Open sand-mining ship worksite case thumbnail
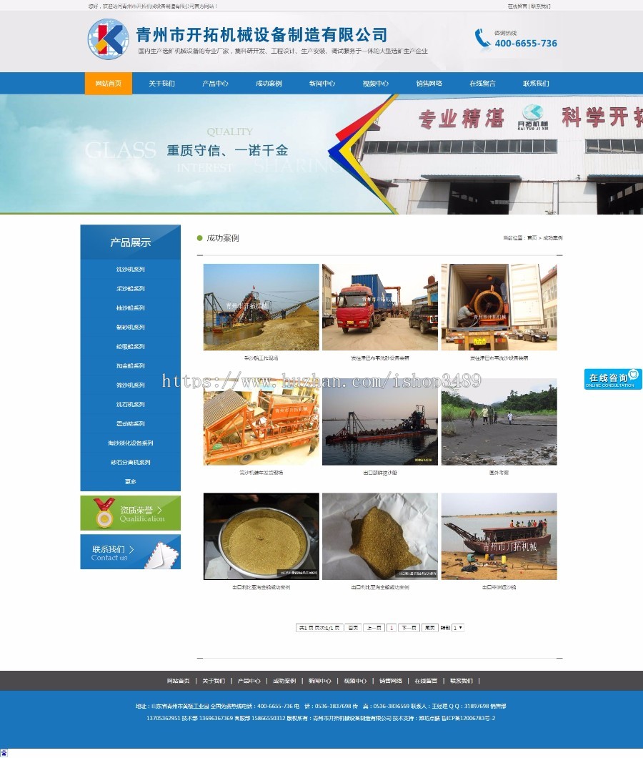This screenshot has height=758, width=643. tap(261, 307)
